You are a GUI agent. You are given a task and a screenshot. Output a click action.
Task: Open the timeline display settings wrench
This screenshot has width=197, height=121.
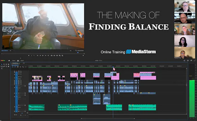click(x=23, y=67)
